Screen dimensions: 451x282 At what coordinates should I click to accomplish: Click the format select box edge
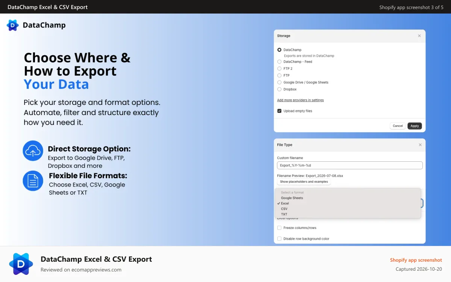422,203
